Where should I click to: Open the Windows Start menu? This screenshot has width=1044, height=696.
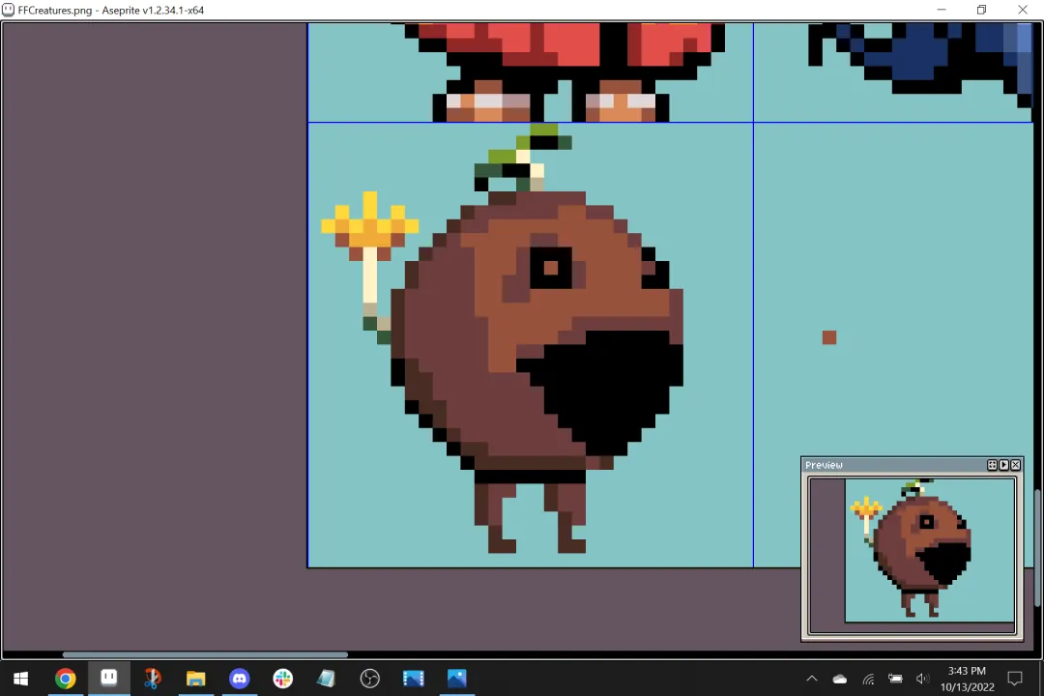tap(20, 679)
